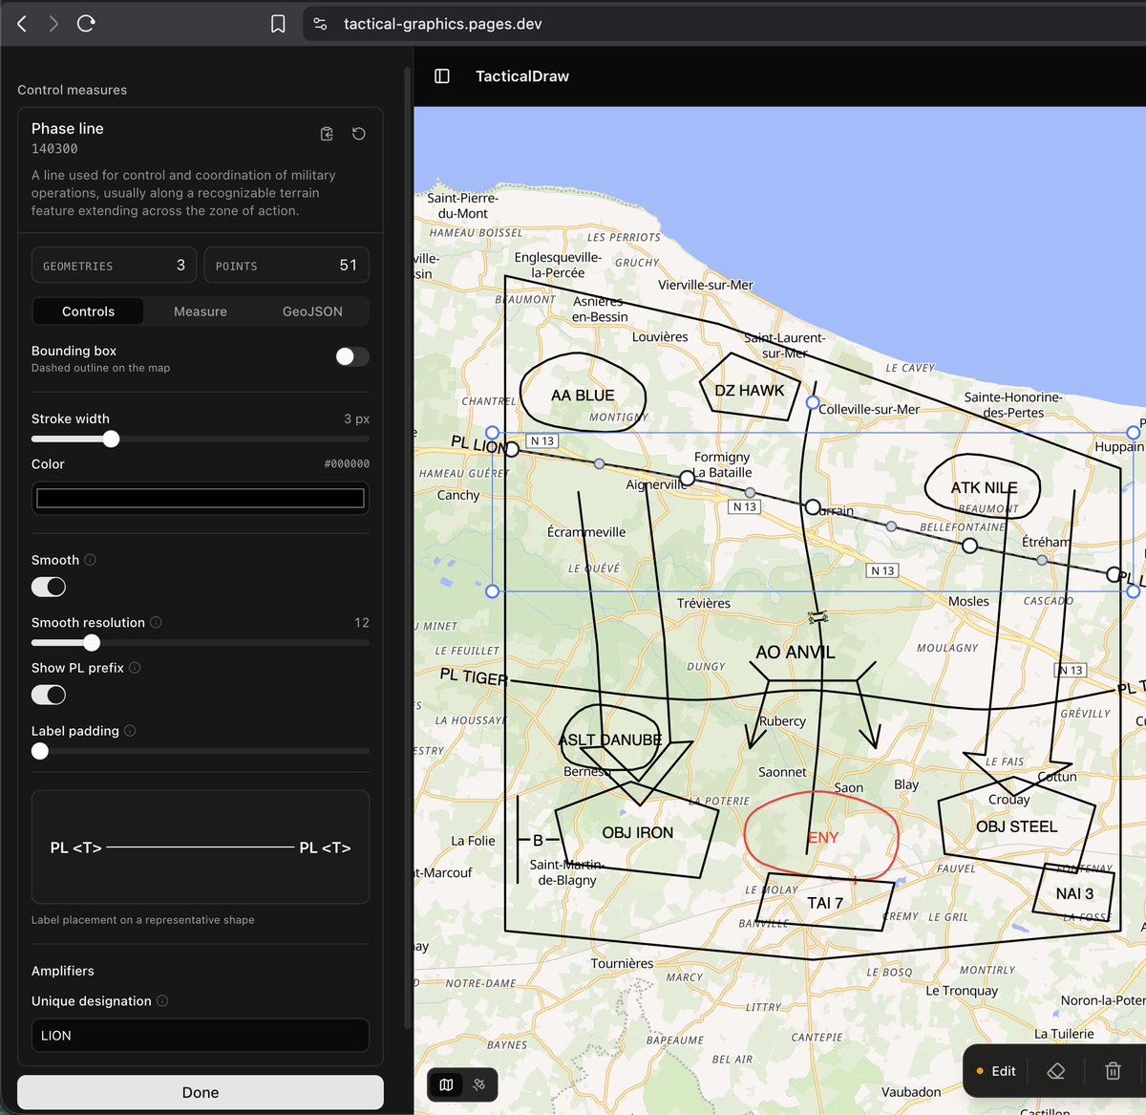Toggle the sidebar panel icon beside TacticalDraw
1146x1115 pixels.
point(442,75)
